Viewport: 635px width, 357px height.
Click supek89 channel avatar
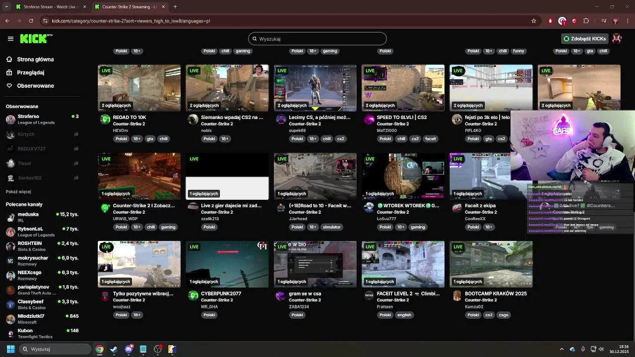pos(281,119)
